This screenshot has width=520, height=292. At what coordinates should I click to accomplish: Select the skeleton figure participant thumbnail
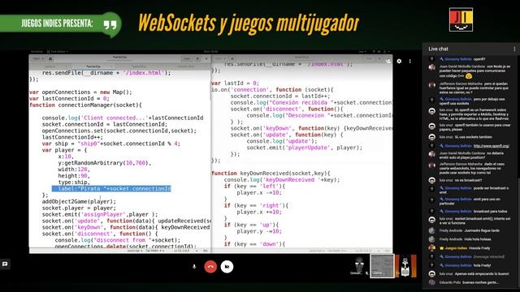point(405,266)
